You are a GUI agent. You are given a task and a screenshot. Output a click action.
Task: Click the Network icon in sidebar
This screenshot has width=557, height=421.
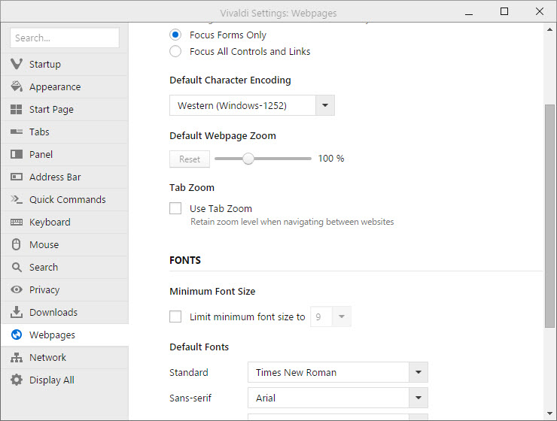click(17, 357)
